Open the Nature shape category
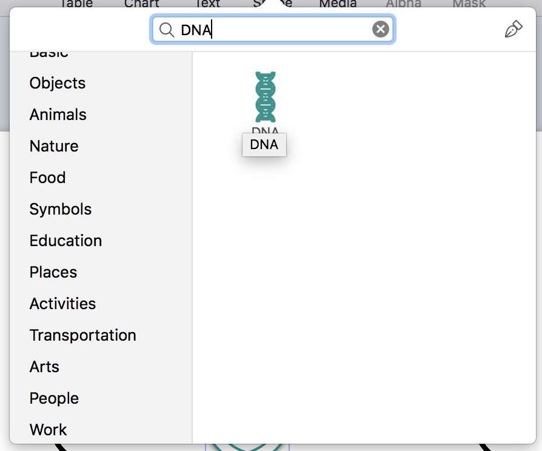Screen dimensions: 542x451 click(x=54, y=146)
